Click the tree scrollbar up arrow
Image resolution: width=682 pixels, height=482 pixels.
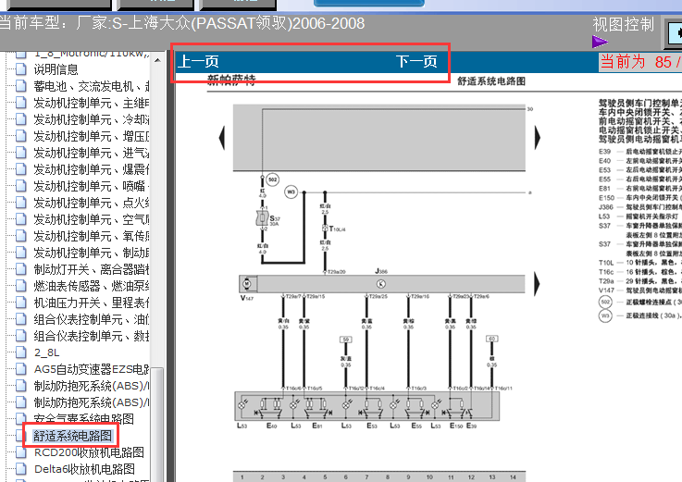click(157, 60)
